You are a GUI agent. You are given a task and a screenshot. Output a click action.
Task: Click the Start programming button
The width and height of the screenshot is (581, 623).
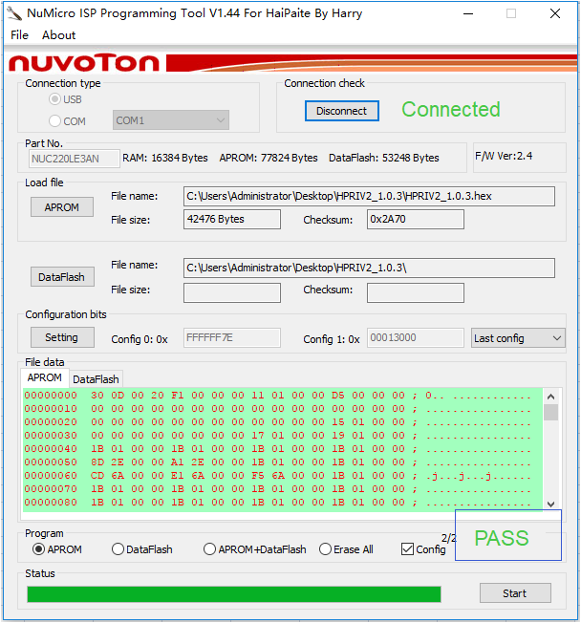point(515,593)
